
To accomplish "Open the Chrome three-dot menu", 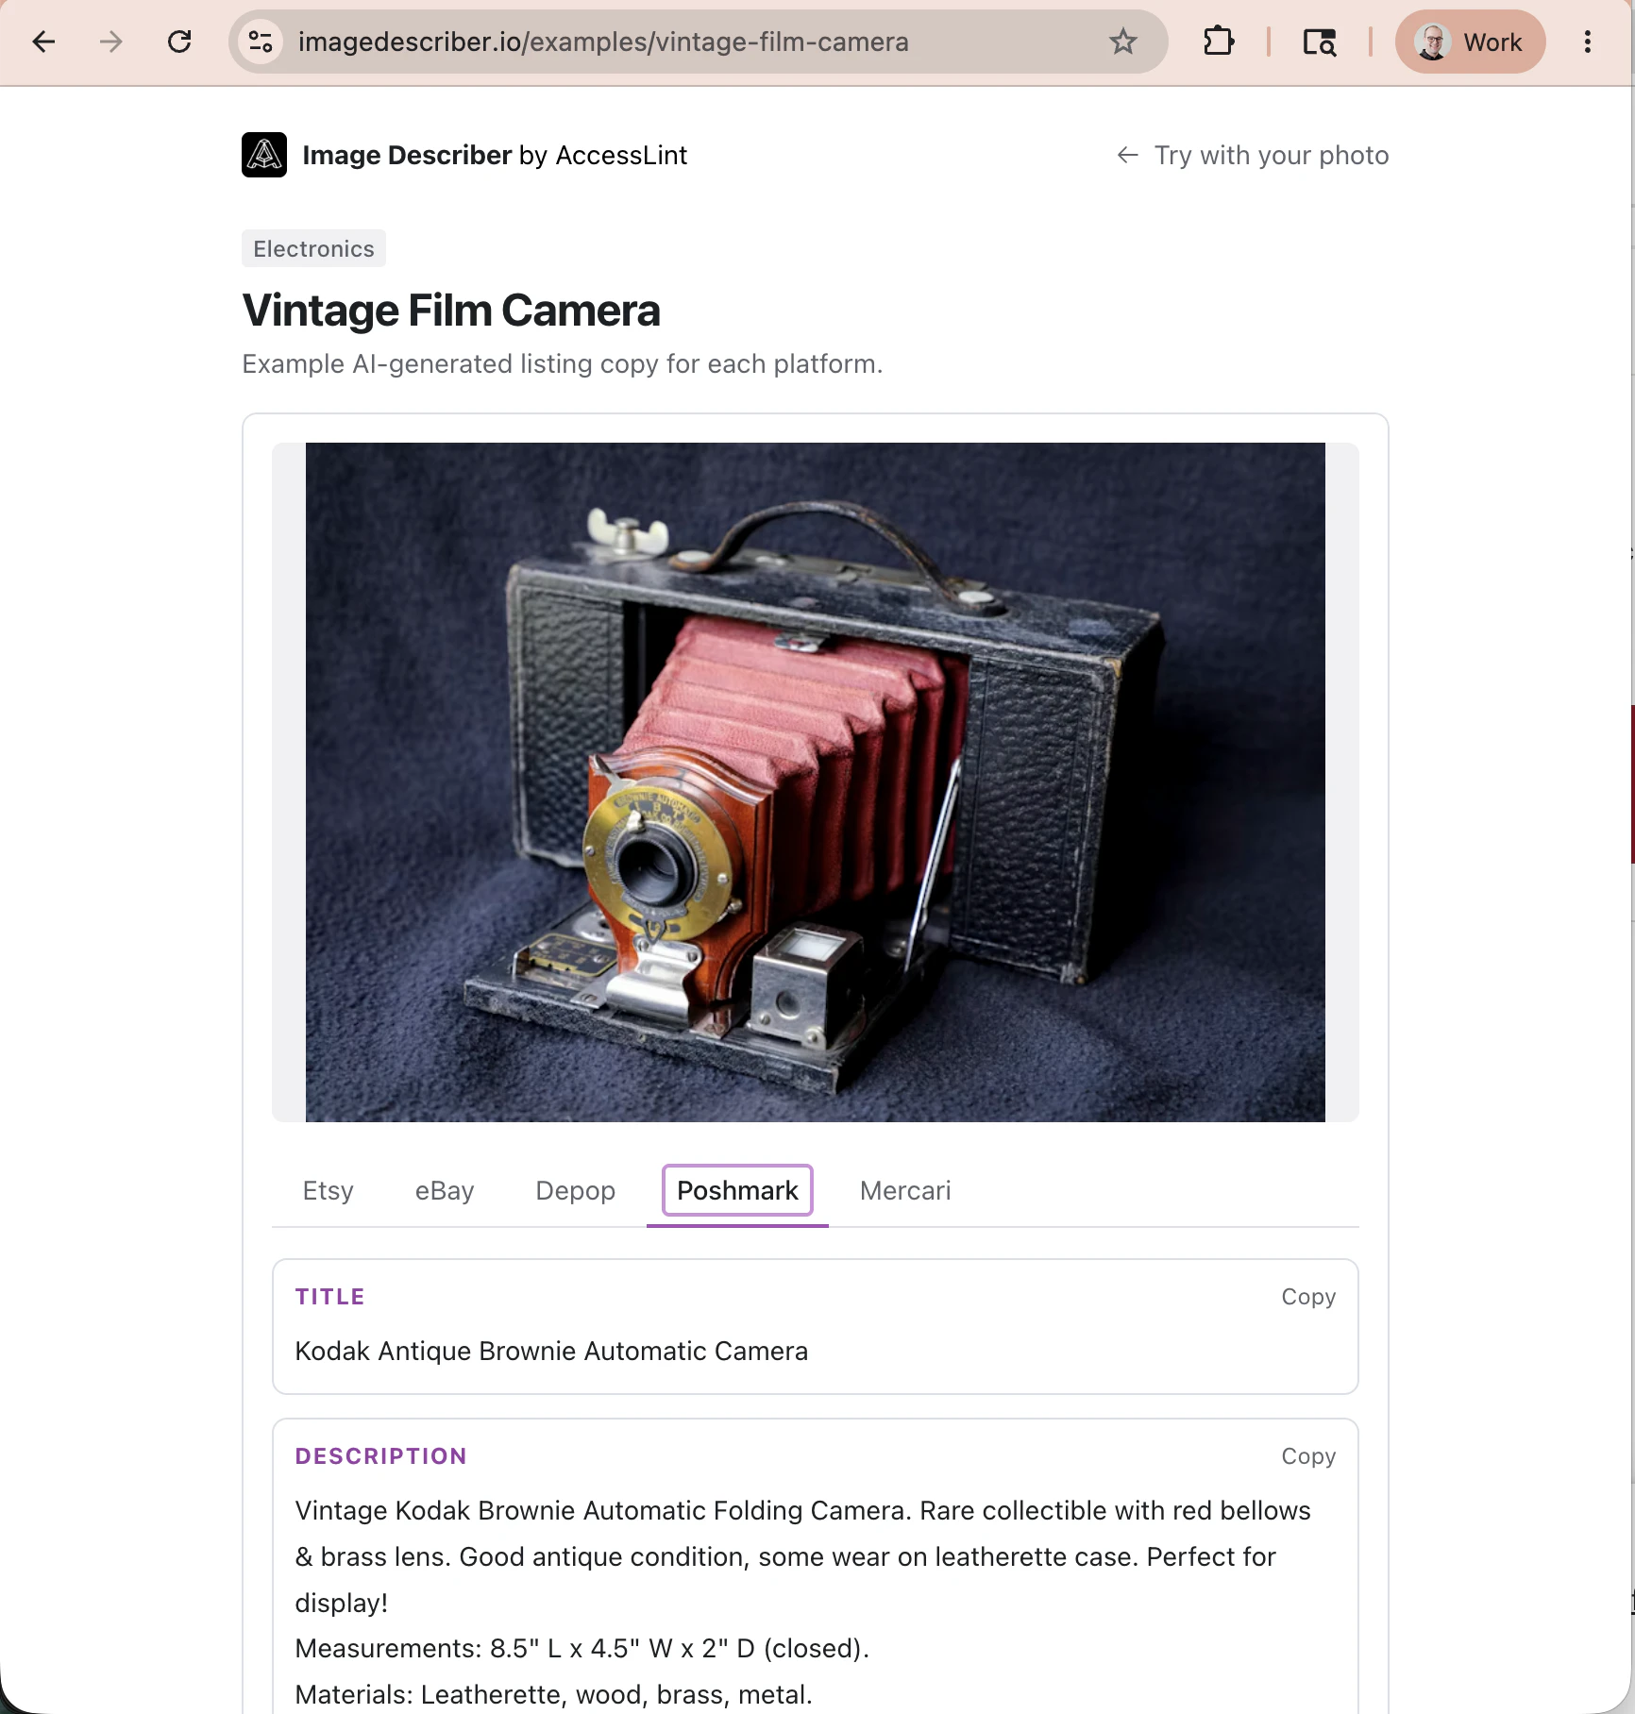I will 1588,42.
